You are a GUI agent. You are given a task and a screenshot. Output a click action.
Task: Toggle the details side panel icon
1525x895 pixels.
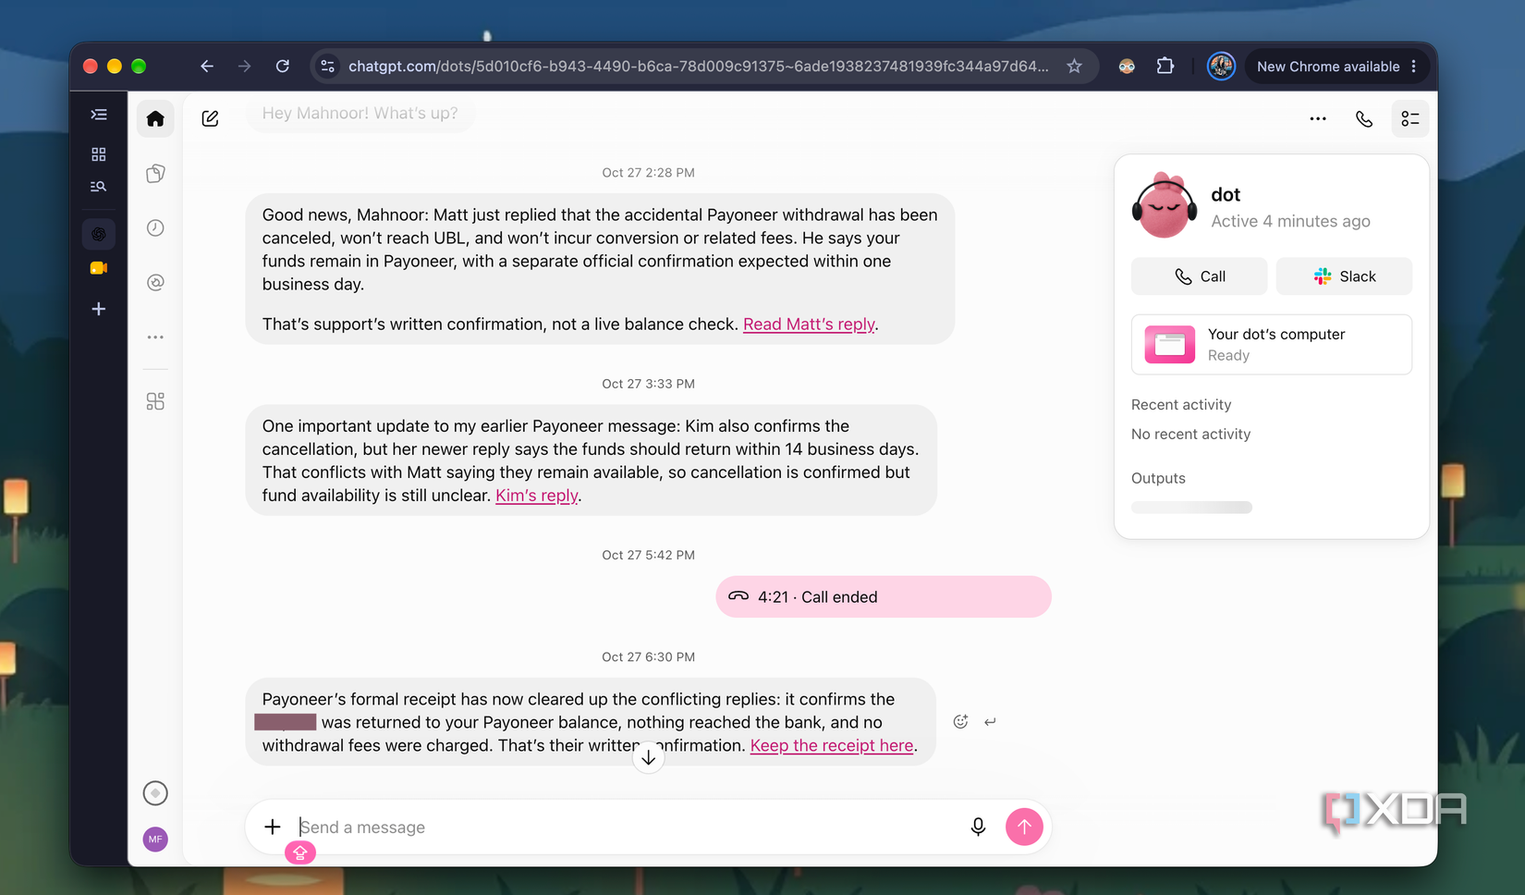(1410, 118)
